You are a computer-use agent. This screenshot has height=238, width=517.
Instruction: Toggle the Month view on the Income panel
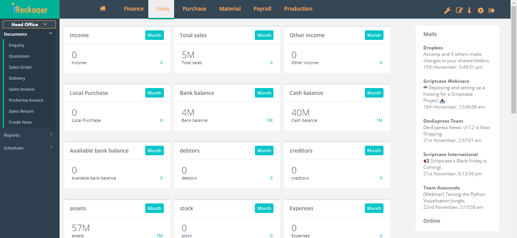[x=154, y=35]
